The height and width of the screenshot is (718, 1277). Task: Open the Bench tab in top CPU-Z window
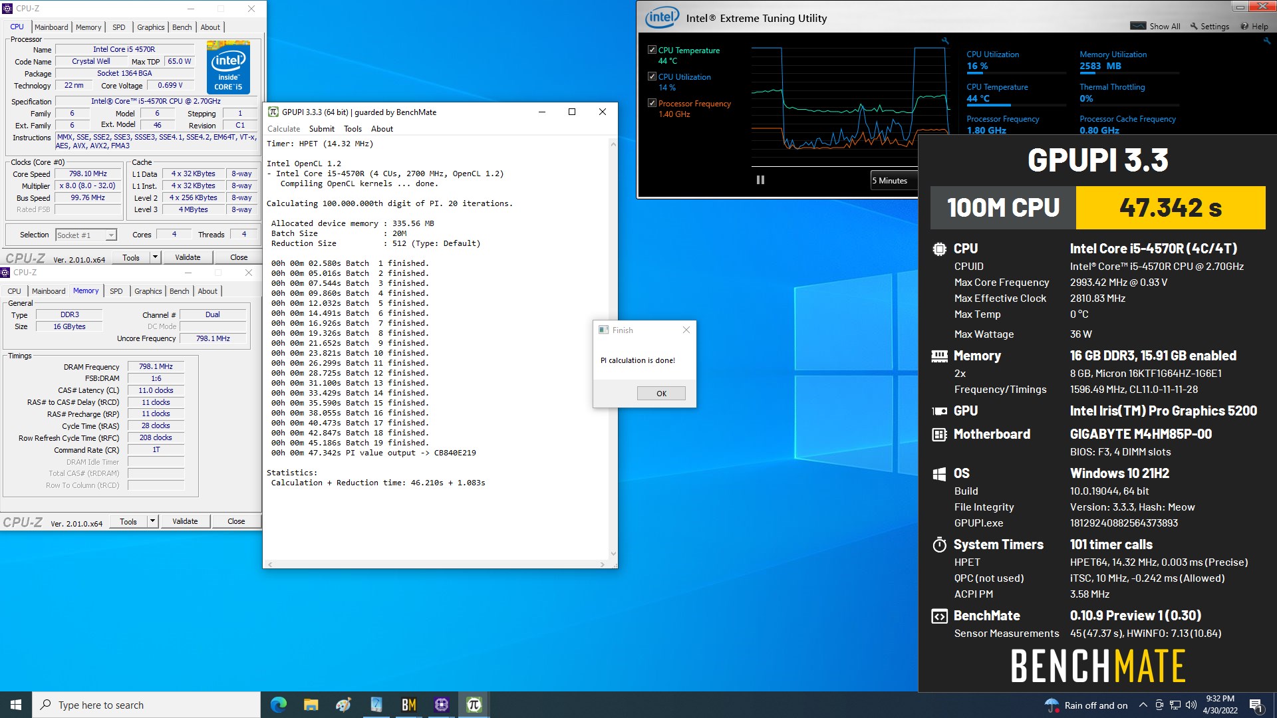(x=182, y=27)
